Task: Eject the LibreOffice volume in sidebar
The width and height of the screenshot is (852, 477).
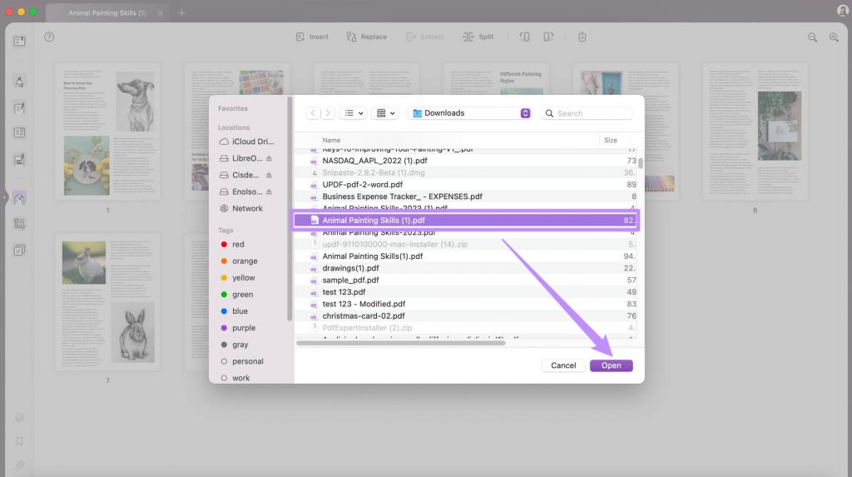Action: [269, 158]
